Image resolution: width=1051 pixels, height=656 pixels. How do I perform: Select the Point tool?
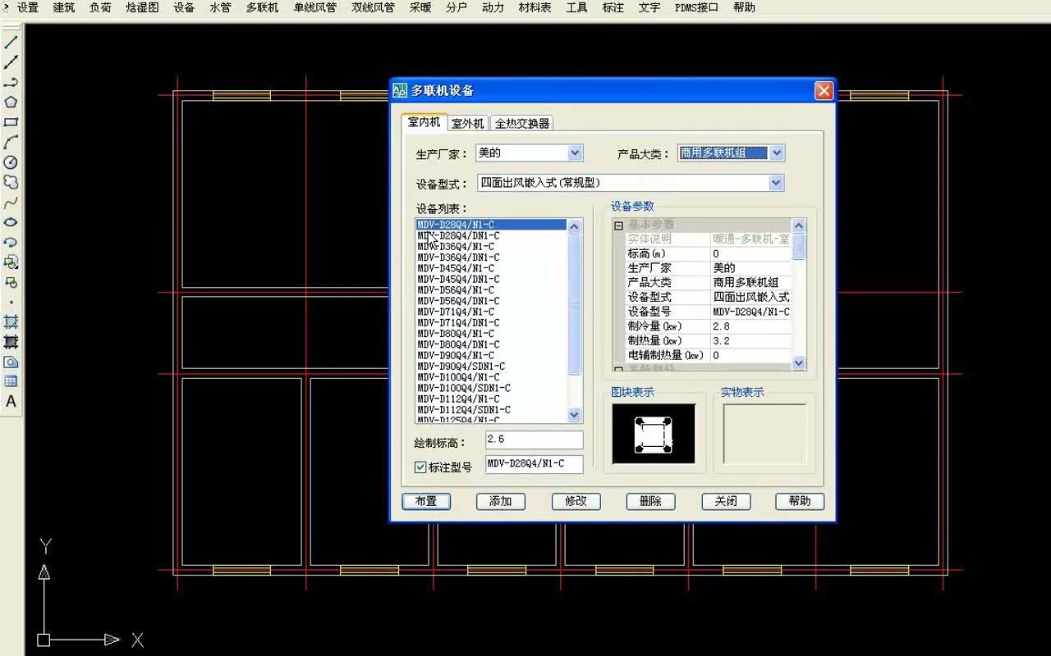(11, 302)
